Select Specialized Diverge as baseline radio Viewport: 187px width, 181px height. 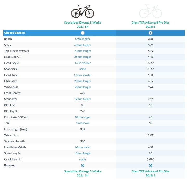pyautogui.click(x=83, y=33)
